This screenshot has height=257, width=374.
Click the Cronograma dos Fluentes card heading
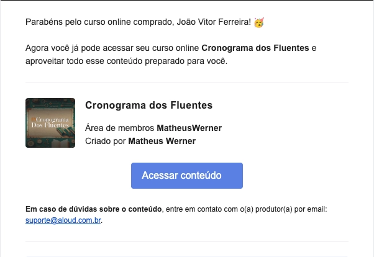click(x=148, y=106)
